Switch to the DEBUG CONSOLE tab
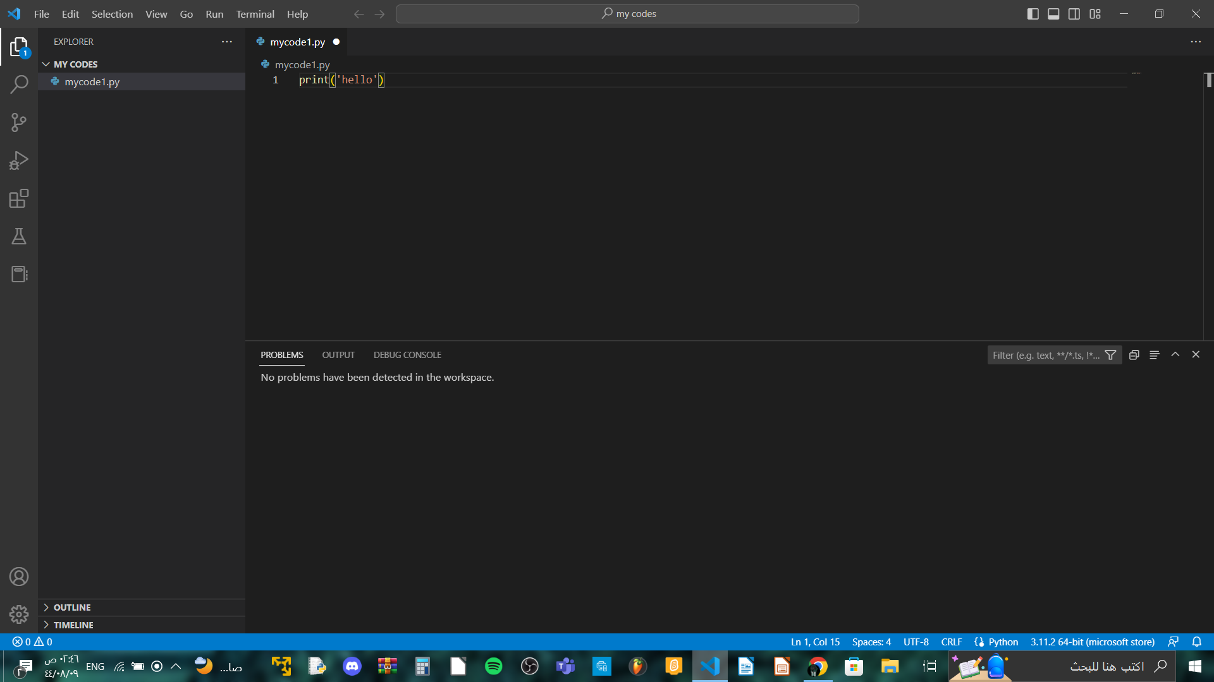Image resolution: width=1214 pixels, height=682 pixels. pos(407,355)
